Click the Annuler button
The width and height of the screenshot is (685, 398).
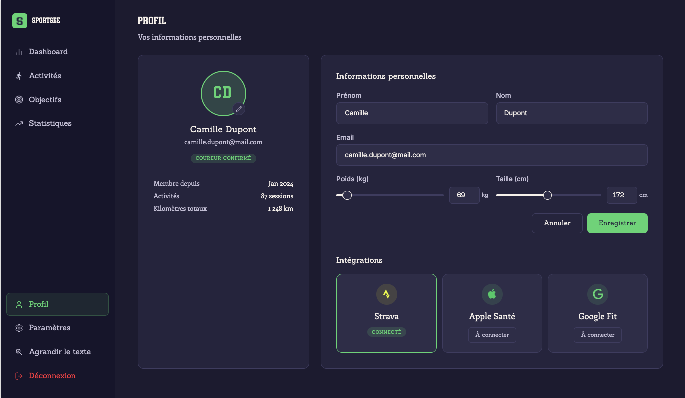pos(557,223)
